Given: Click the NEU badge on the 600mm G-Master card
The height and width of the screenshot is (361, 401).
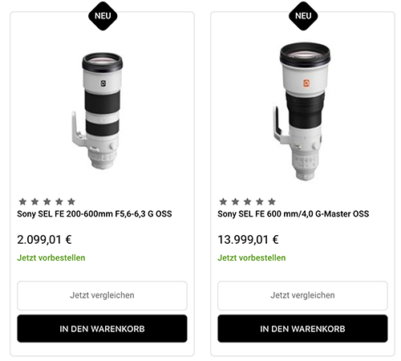Looking at the screenshot, I should click(303, 16).
